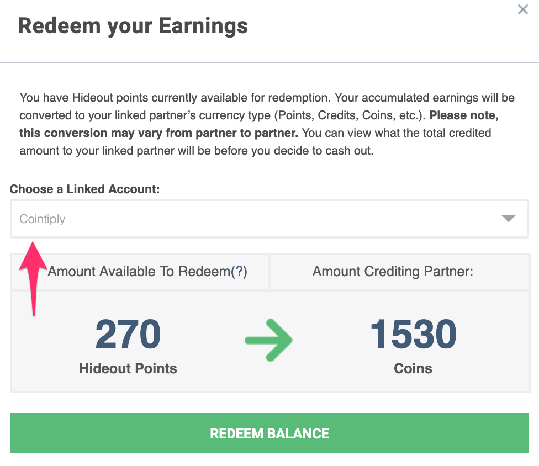Dismiss the dialog with the close icon
Screen dimensions: 539x466
[x=522, y=9]
